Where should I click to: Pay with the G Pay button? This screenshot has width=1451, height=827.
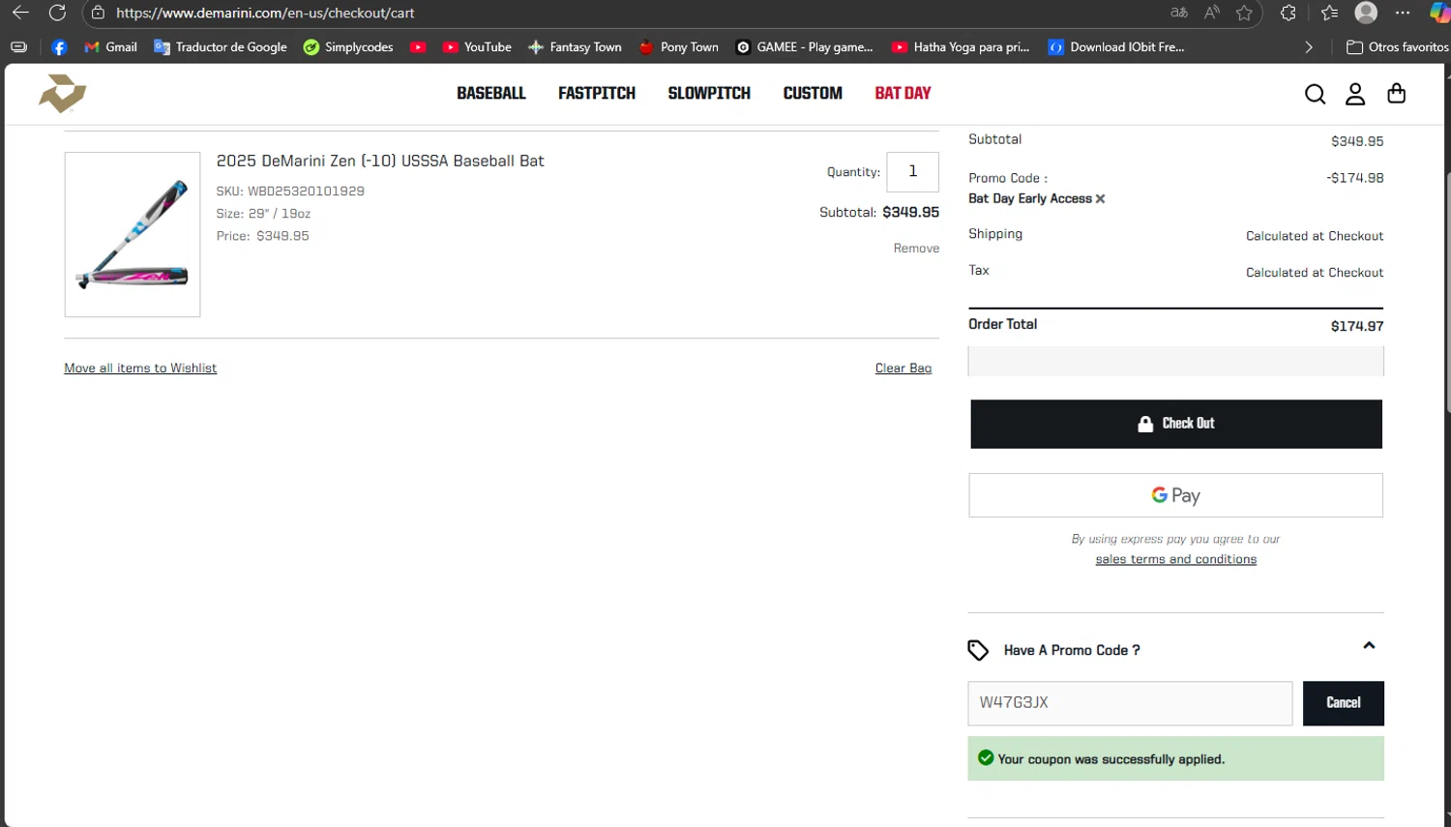(x=1176, y=495)
